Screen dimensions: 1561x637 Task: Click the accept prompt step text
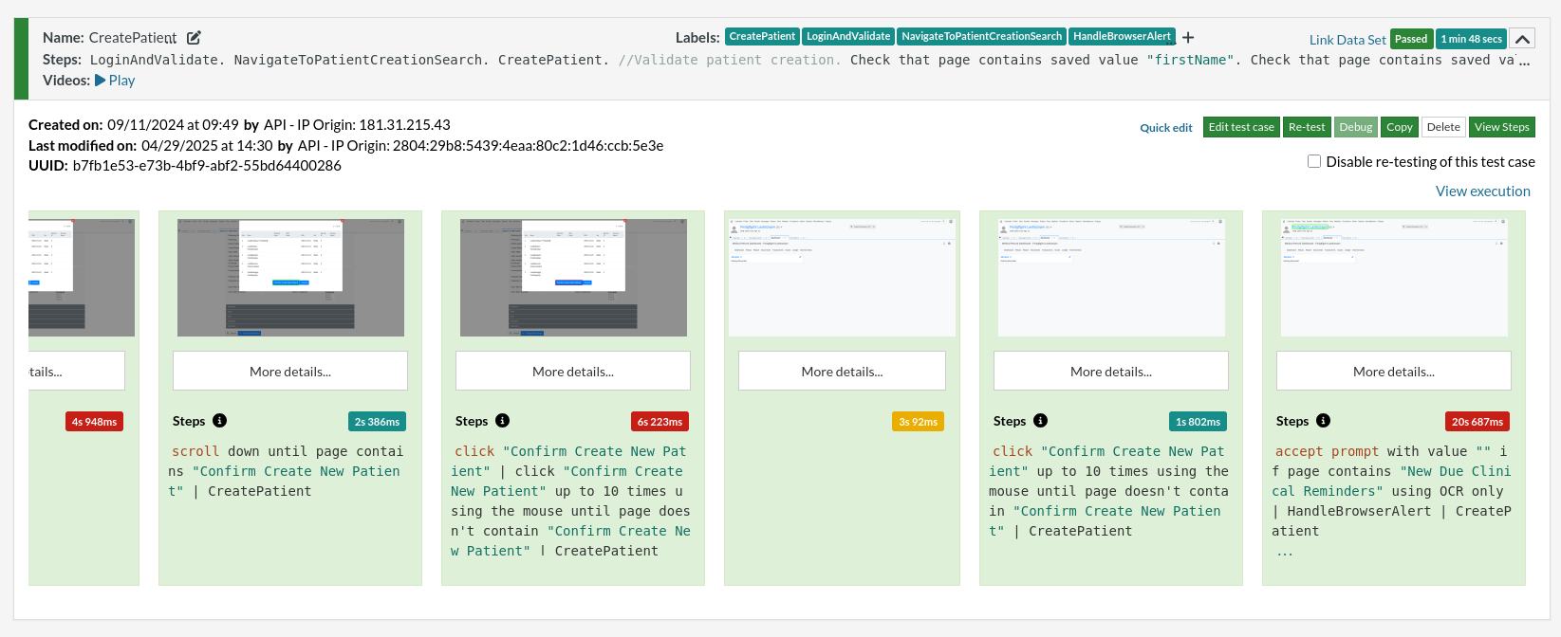(1392, 491)
